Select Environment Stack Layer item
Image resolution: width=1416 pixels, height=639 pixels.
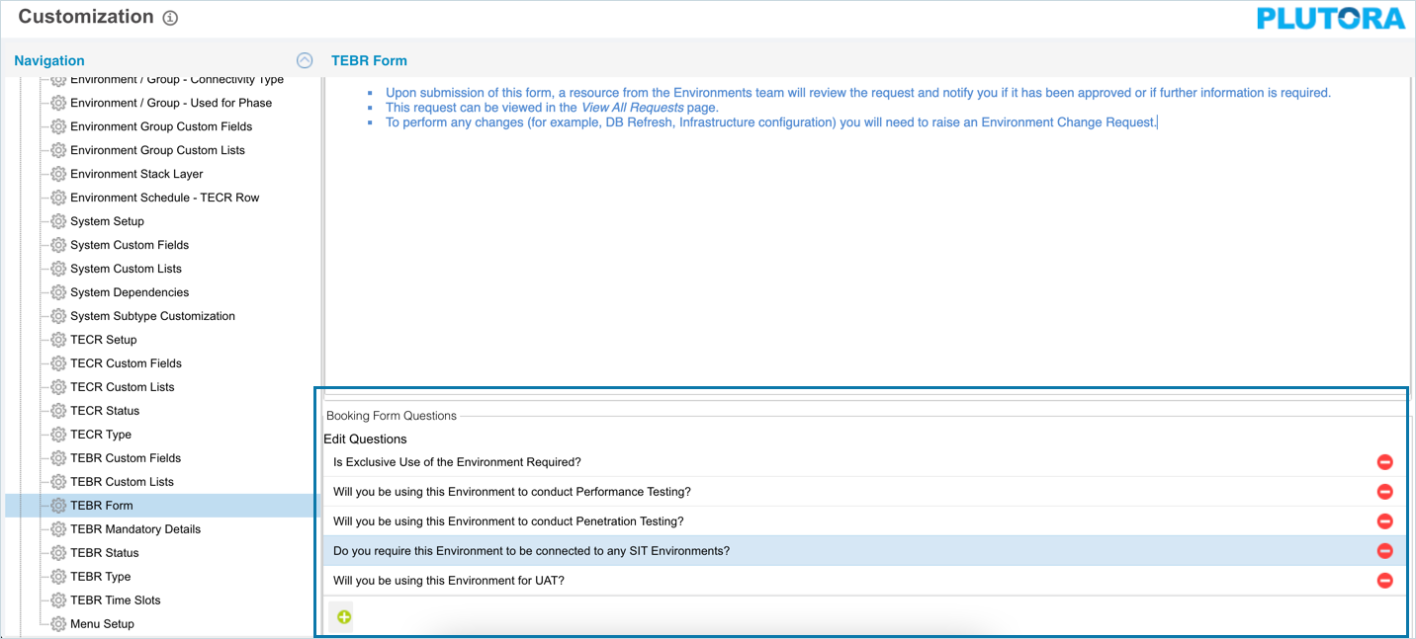(x=136, y=174)
